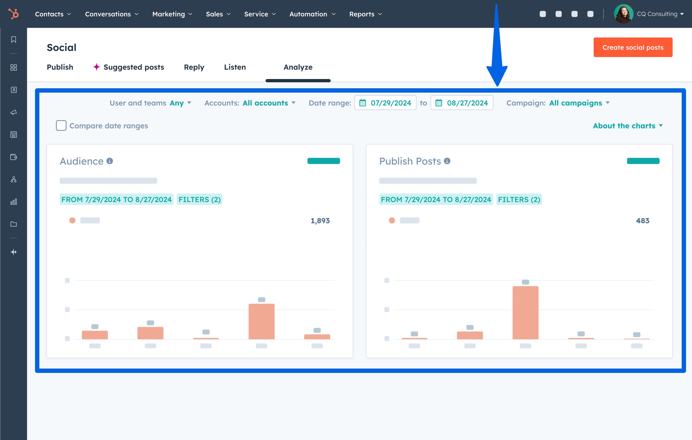
Task: Click the Marketing megaphone icon in sidebar
Action: click(14, 112)
